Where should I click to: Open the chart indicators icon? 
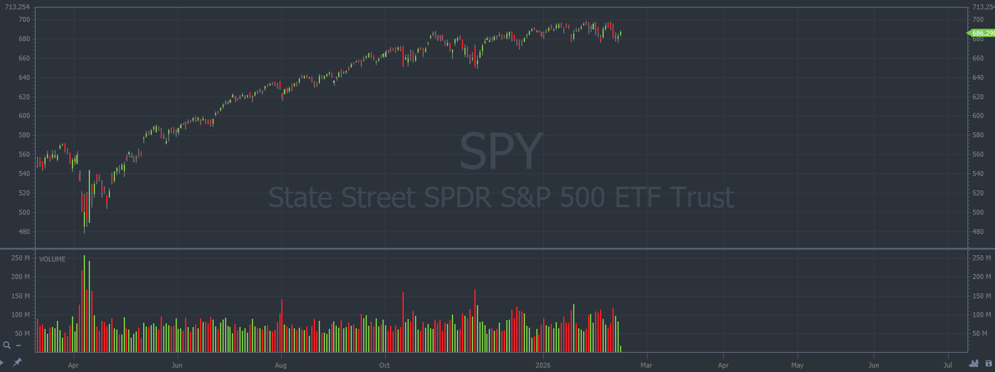click(x=974, y=363)
